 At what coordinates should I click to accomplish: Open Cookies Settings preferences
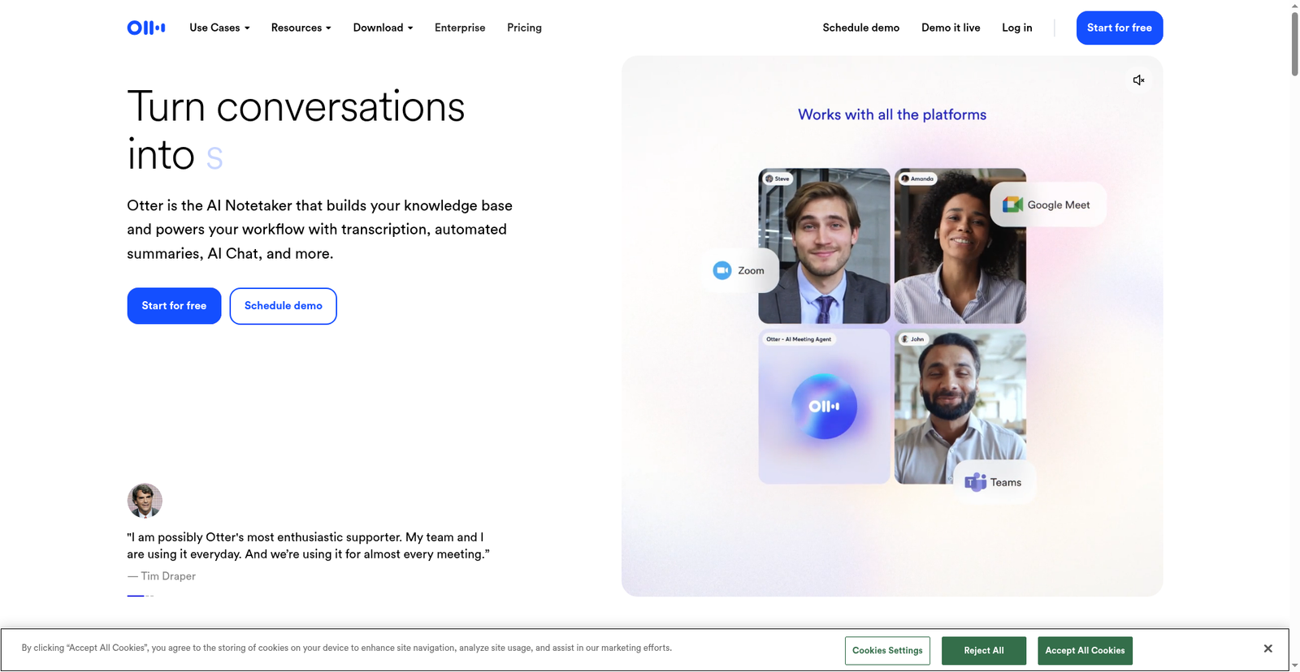(x=887, y=651)
